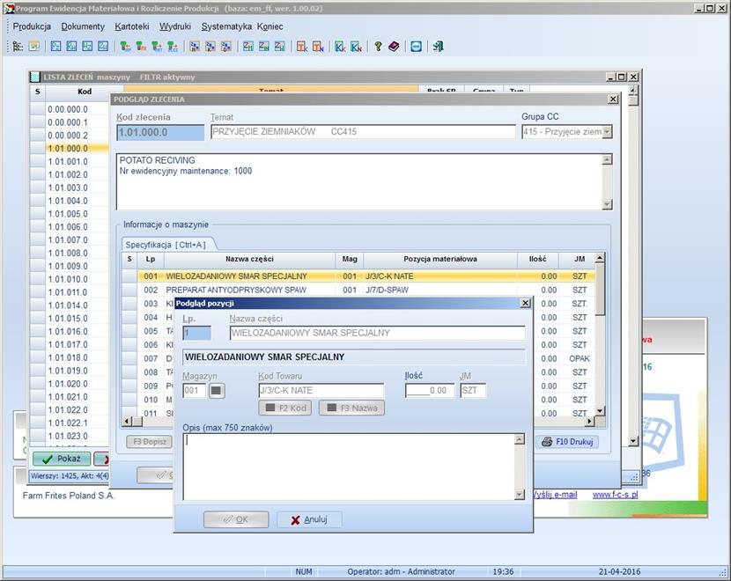Expand the Grupa CC dropdown
This screenshot has width=731, height=581.
tap(606, 132)
